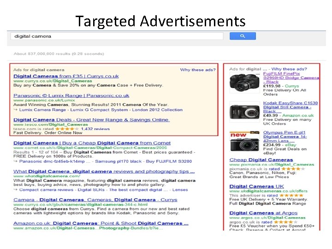Image resolution: width=332 pixels, height=249 pixels.
Task: Open the 'Amazon.co.uk: Digital Cameras' result
Action: pyautogui.click(x=101, y=223)
